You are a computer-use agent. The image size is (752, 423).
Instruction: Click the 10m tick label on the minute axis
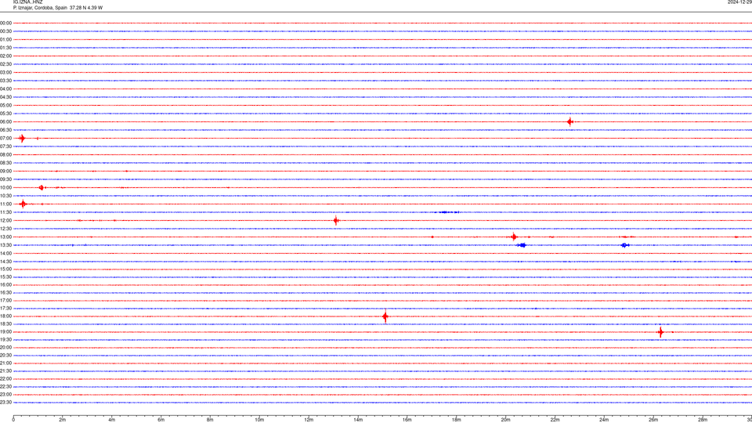(259, 420)
